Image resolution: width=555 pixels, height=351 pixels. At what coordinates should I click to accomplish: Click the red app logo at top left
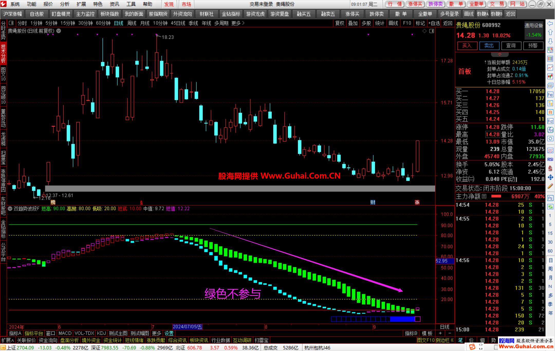(4, 4)
